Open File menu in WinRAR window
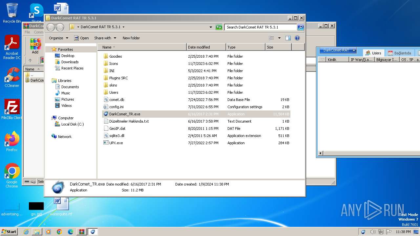The image size is (420, 236). tap(27, 32)
